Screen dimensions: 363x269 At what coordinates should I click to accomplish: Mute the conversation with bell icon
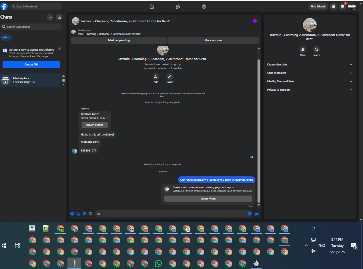click(303, 49)
